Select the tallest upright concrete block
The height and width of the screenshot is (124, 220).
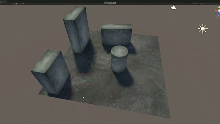(x=76, y=30)
